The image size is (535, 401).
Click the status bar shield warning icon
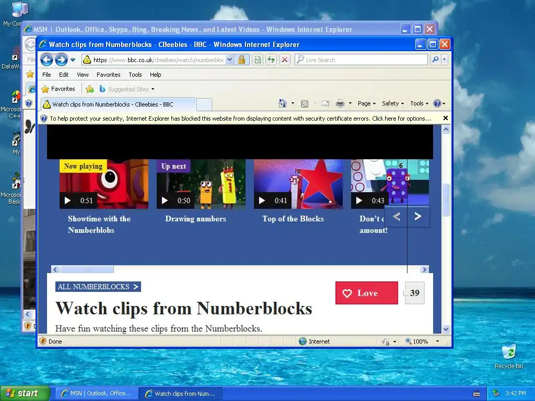point(43,341)
